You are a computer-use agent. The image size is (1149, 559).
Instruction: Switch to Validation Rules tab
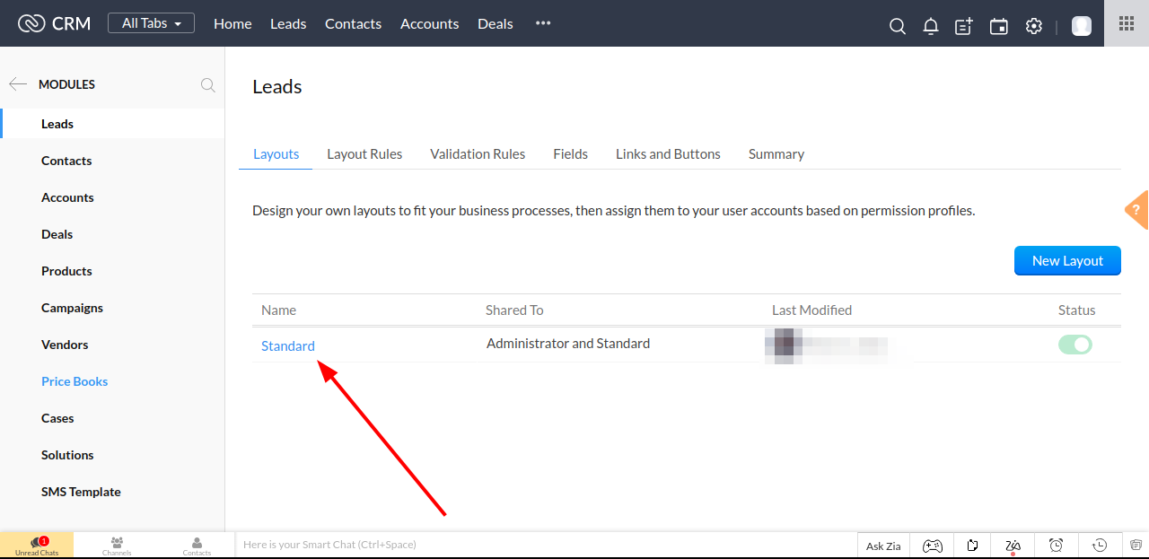tap(478, 154)
